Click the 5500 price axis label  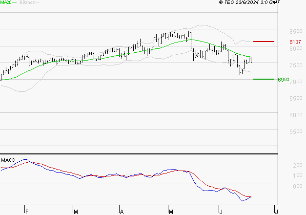tap(296, 131)
